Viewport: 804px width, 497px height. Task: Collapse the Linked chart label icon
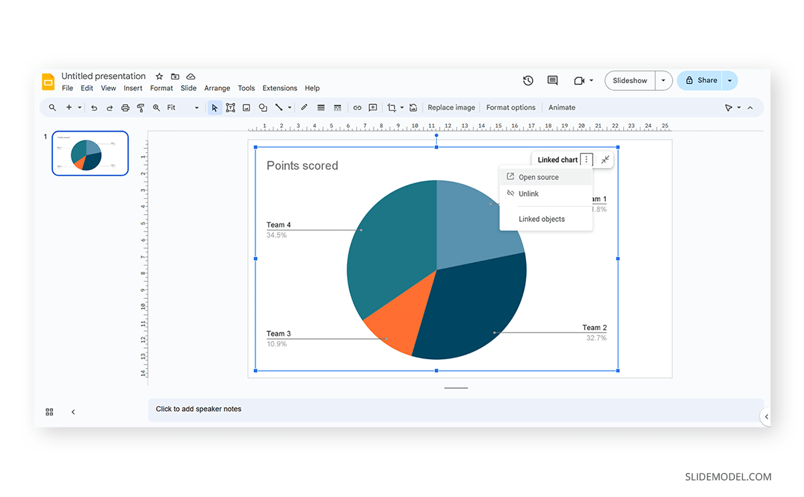[605, 160]
